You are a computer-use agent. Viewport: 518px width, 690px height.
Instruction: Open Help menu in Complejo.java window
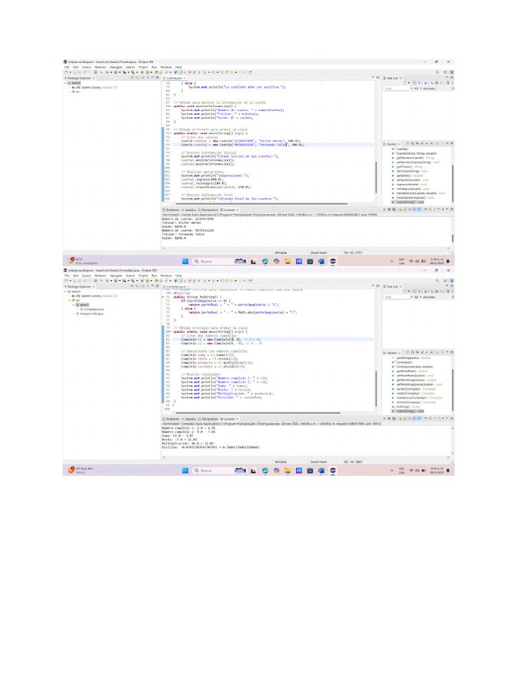[178, 276]
